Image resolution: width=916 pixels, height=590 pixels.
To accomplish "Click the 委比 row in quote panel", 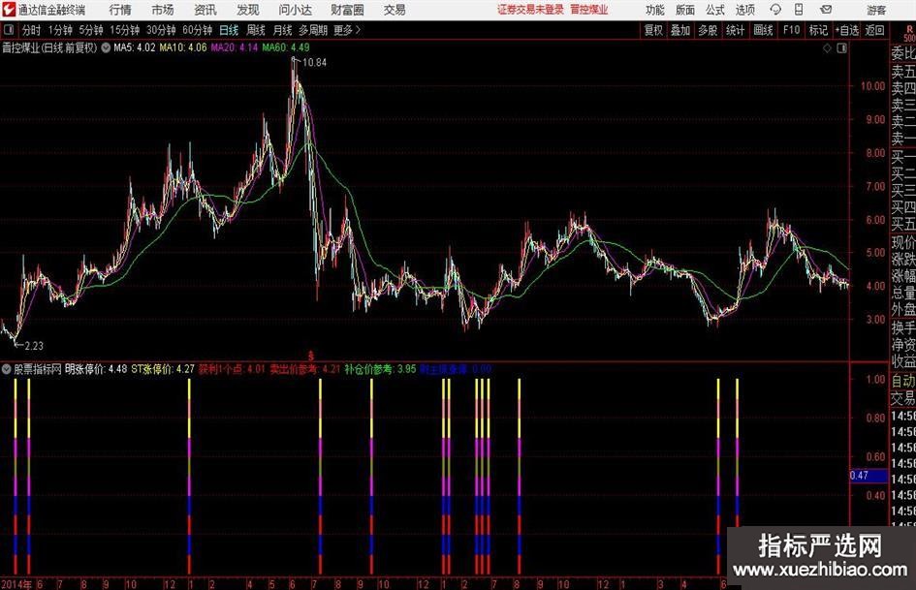I will tap(902, 53).
